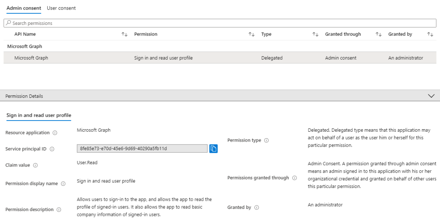Switch to the User consent tab
This screenshot has width=440, height=224.
[61, 8]
